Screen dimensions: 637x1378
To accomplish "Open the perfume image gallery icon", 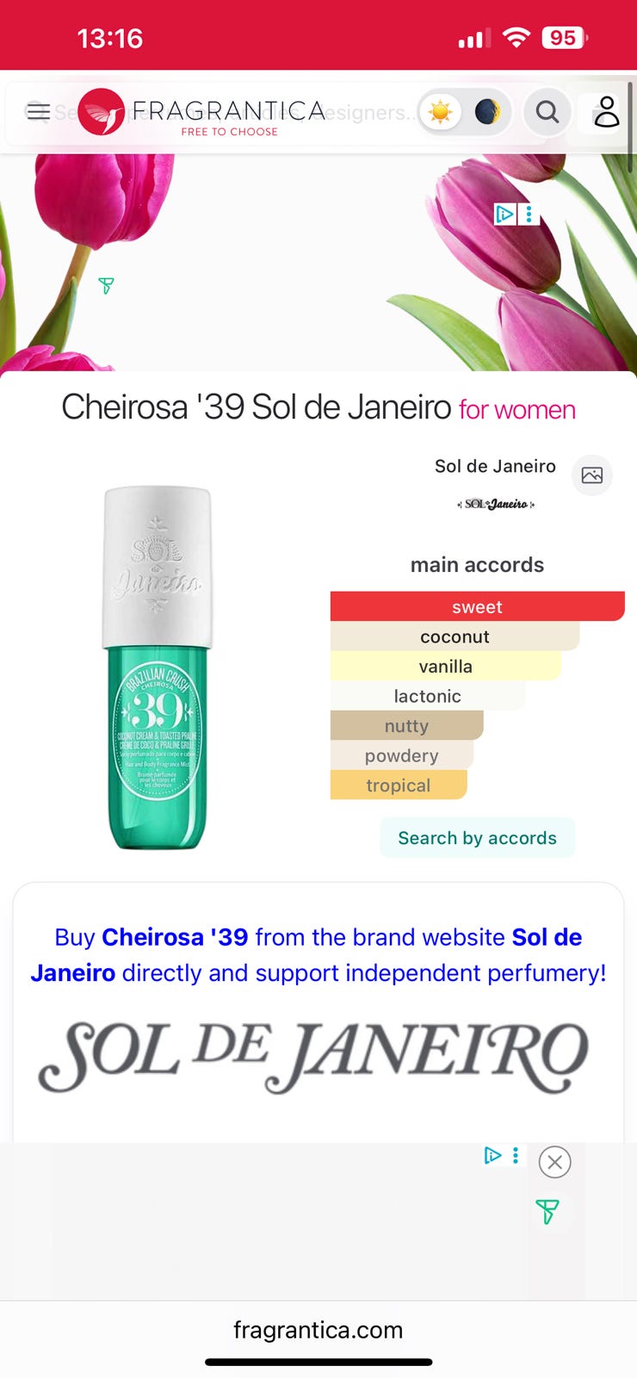I will [x=592, y=475].
